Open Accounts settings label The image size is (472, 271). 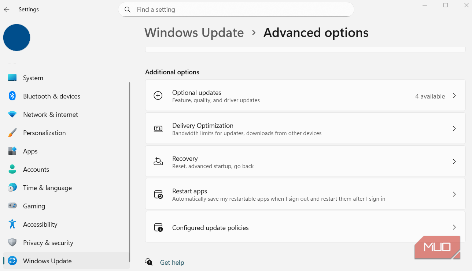point(36,170)
